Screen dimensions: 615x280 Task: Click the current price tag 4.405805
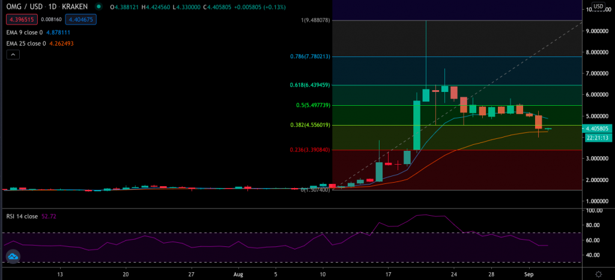click(x=598, y=128)
